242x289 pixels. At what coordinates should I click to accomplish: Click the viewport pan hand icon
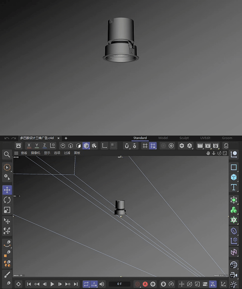[x=208, y=153]
